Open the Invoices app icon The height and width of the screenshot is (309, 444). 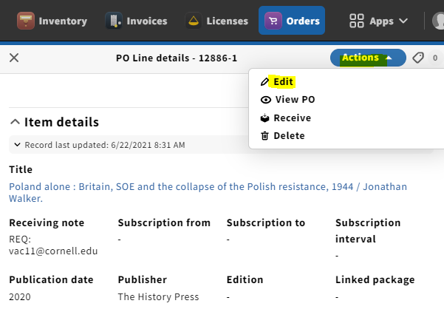click(114, 21)
